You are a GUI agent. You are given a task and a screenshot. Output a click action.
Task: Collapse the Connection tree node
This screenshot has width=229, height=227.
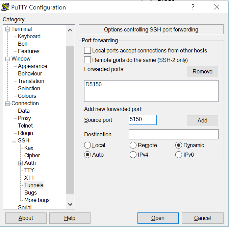[x=7, y=104]
